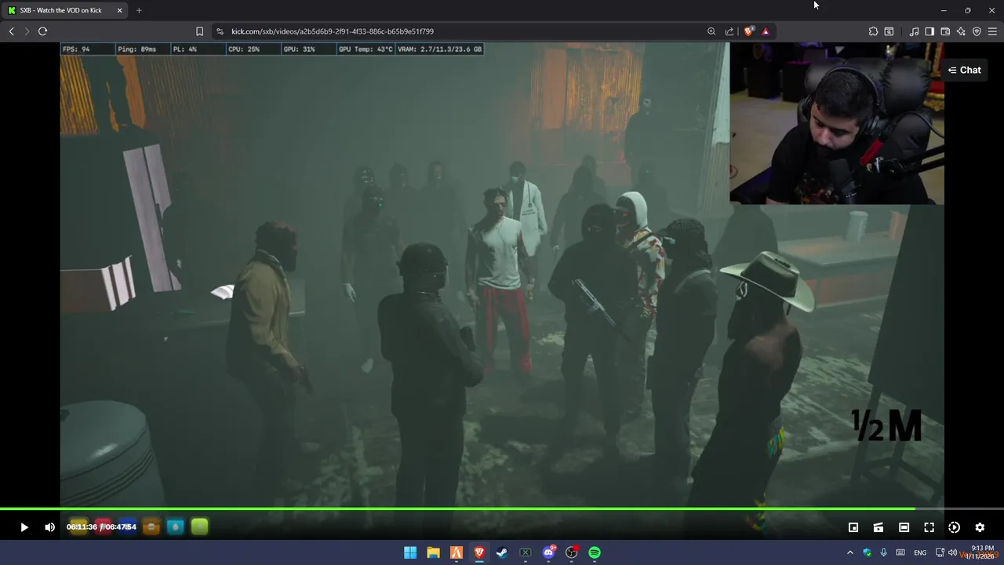Open the browser hamburger main menu
Screen dimensions: 1004x565
(992, 31)
